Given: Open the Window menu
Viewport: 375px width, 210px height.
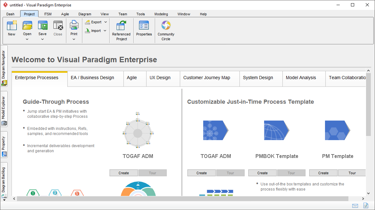Looking at the screenshot, I should (x=184, y=14).
